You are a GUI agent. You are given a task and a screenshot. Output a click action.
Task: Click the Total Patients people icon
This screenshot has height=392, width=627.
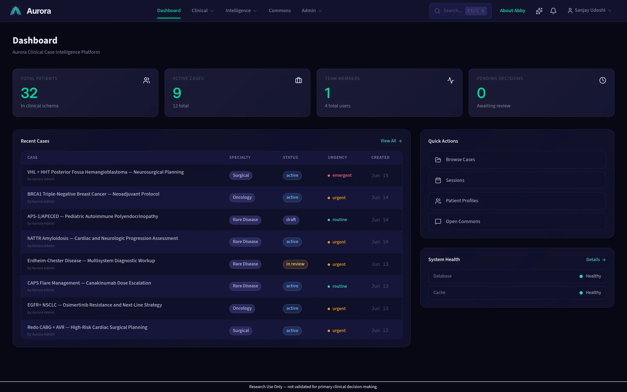[146, 80]
